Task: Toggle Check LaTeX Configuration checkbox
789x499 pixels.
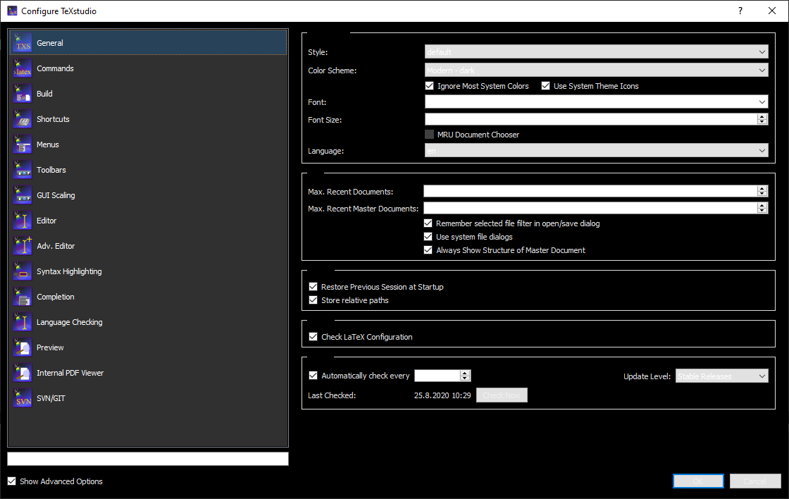Action: tap(313, 337)
